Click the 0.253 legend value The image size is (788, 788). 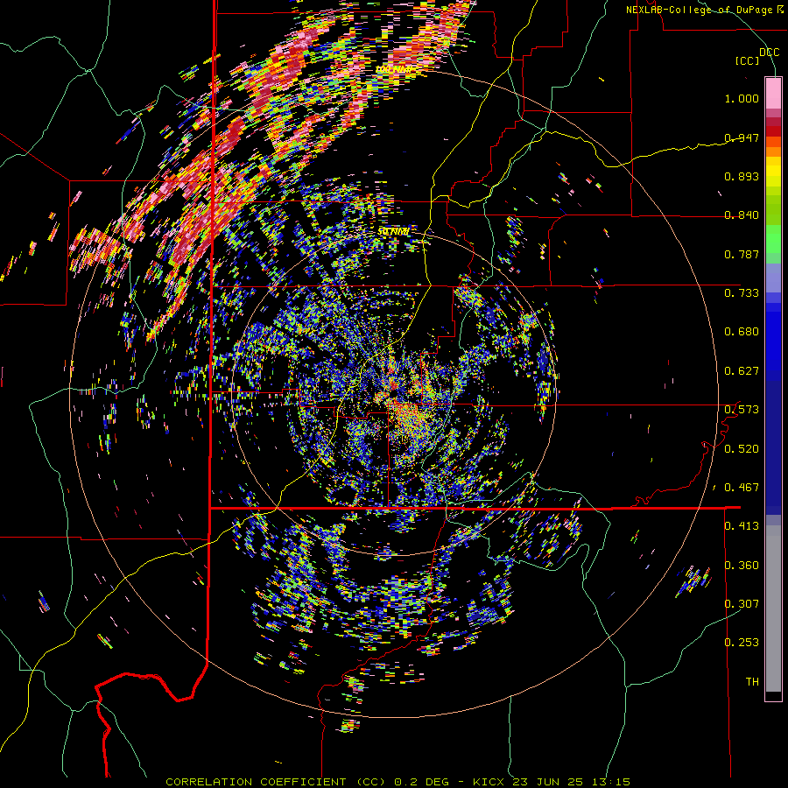(742, 643)
